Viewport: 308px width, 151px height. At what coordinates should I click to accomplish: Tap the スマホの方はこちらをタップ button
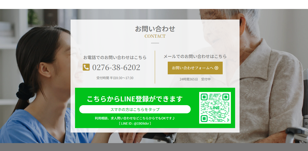[x=135, y=109]
